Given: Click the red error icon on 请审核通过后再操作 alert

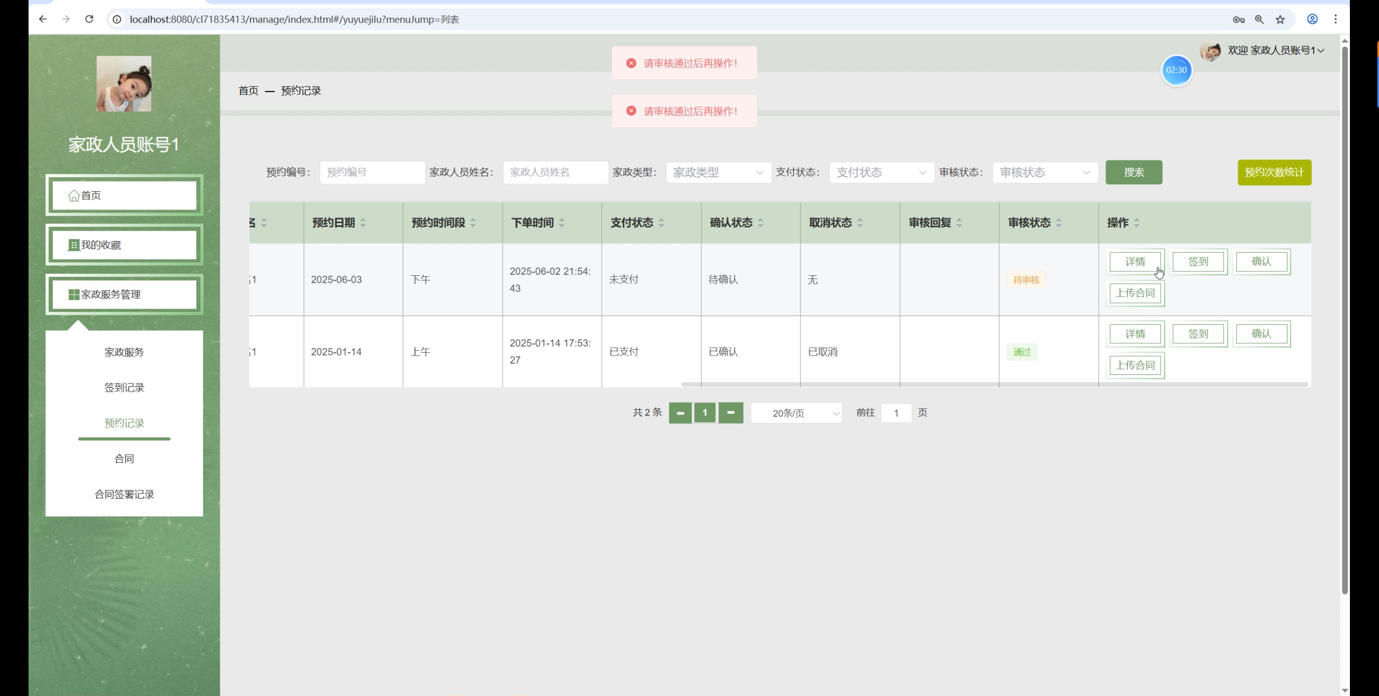Looking at the screenshot, I should pos(631,62).
